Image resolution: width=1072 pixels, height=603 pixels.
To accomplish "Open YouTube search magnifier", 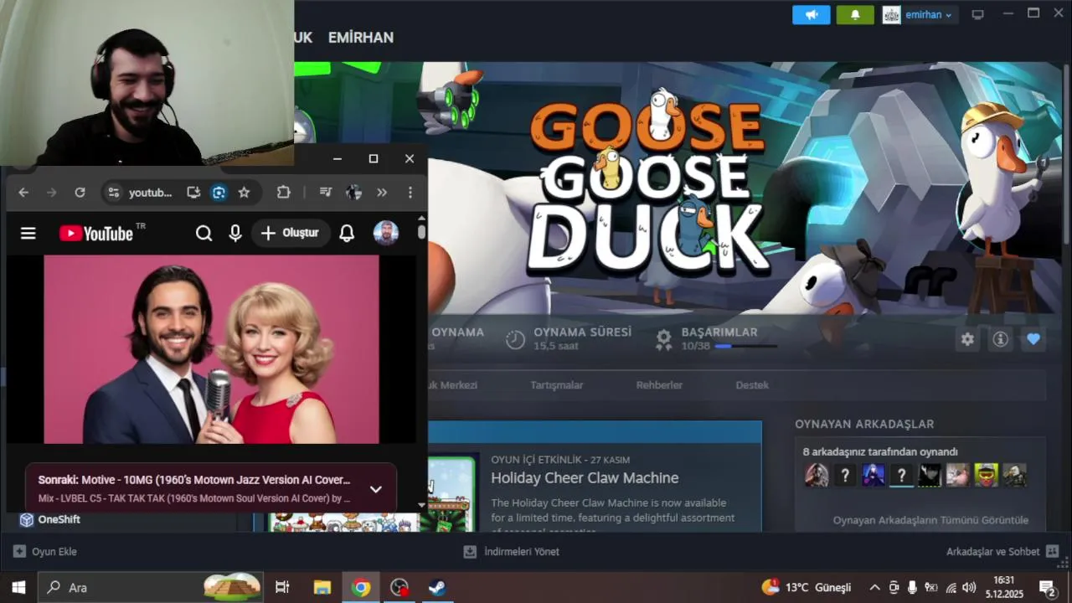I will pos(204,233).
